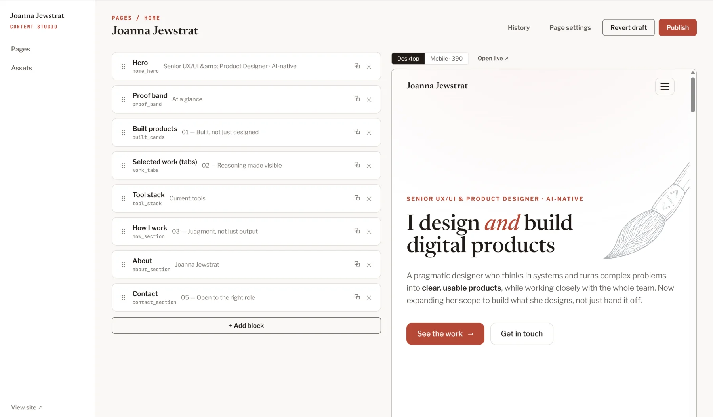713x417 pixels.
Task: Duplicate the Selected work (tabs) block
Action: (x=357, y=165)
